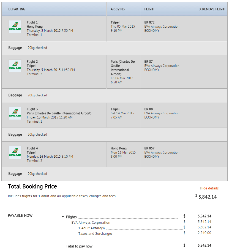229x248 pixels.
Task: Click the Hide details link
Action: click(209, 188)
